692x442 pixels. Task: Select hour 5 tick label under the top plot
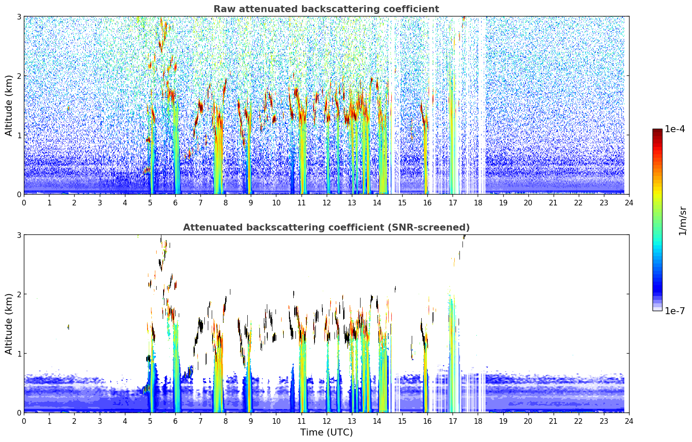click(x=150, y=203)
